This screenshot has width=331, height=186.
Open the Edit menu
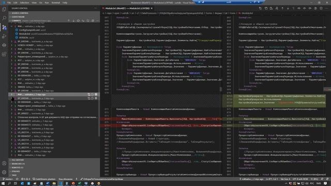pyautogui.click(x=15, y=3)
